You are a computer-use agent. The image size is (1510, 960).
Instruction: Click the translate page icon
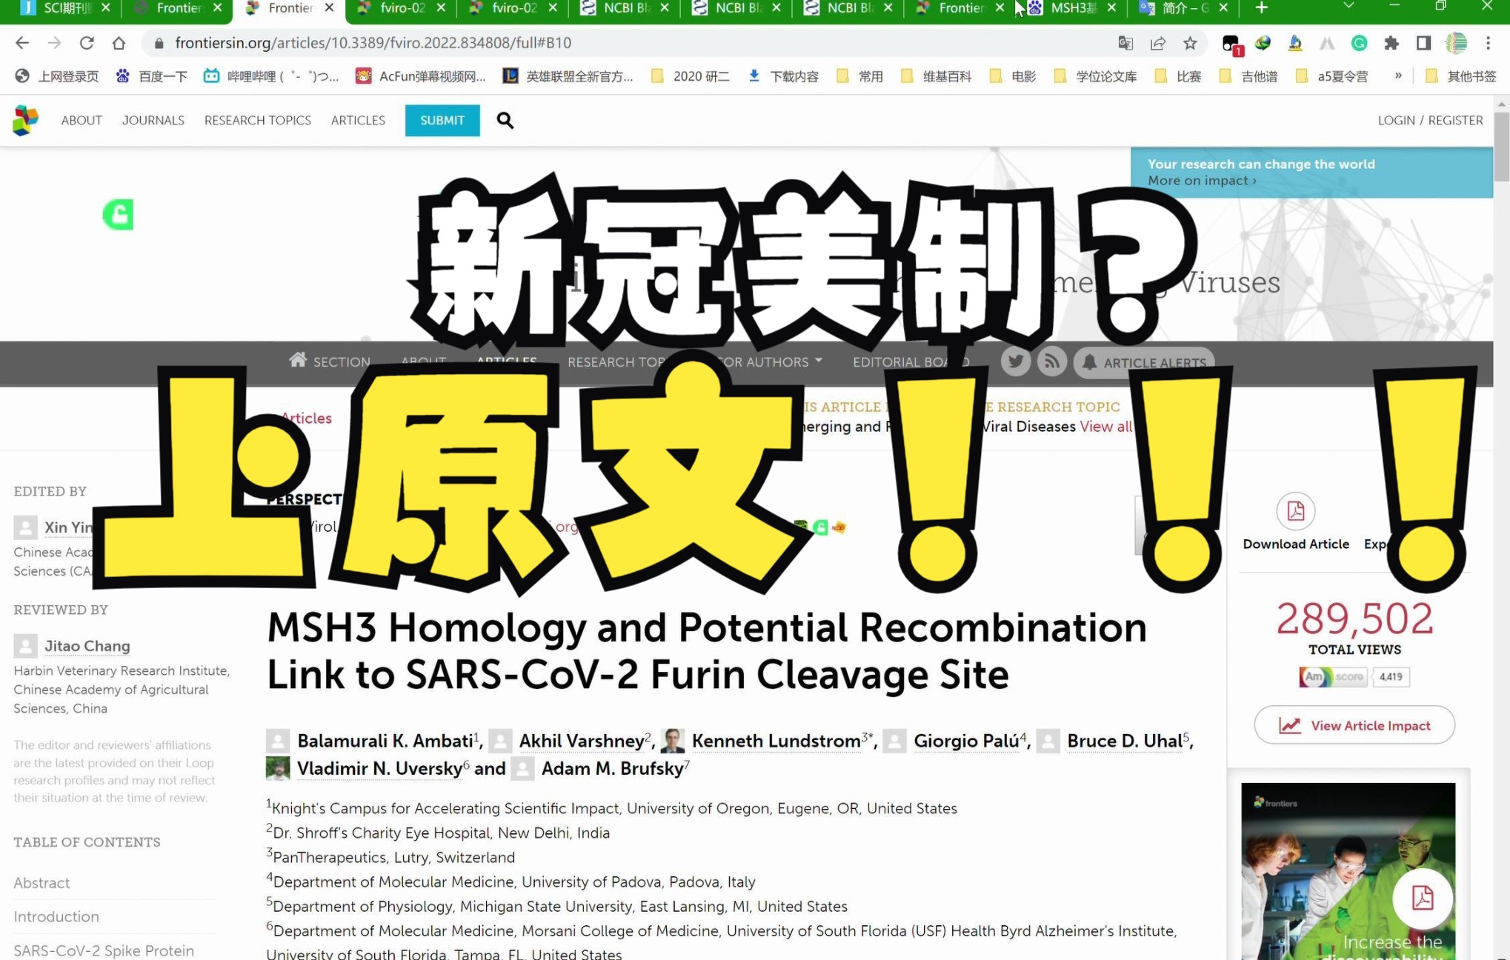1125,43
